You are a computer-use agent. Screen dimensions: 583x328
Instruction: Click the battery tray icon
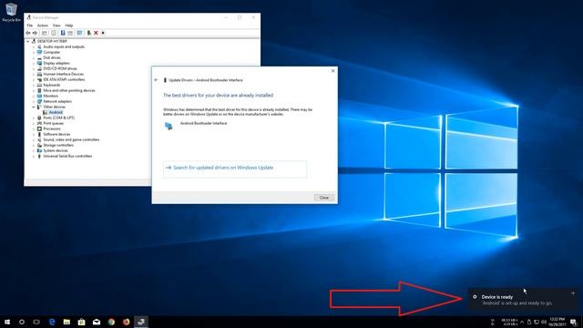(529, 322)
